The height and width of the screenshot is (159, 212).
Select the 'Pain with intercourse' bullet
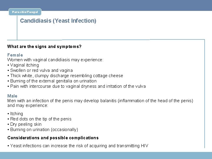point(78,86)
